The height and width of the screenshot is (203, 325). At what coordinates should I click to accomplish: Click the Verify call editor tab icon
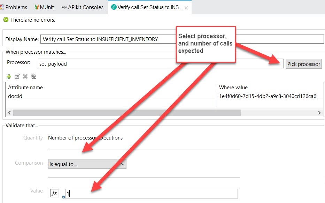[x=114, y=7]
